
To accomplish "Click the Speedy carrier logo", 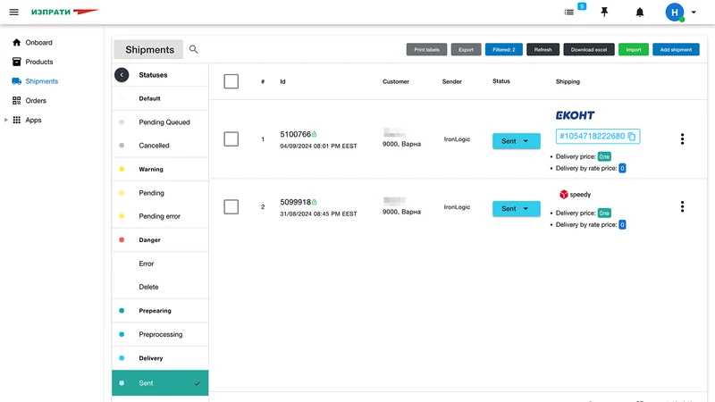I will tap(575, 195).
